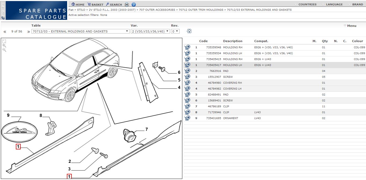Image resolution: width=366 pixels, height=180 pixels.
Task: Click COVERING RH description text
Action: tap(232, 83)
